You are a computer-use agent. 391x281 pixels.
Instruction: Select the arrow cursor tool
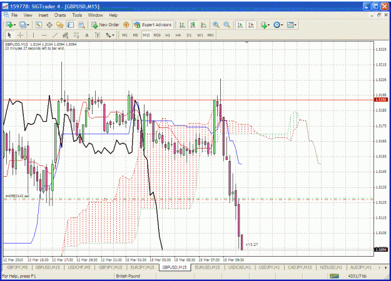click(9, 36)
